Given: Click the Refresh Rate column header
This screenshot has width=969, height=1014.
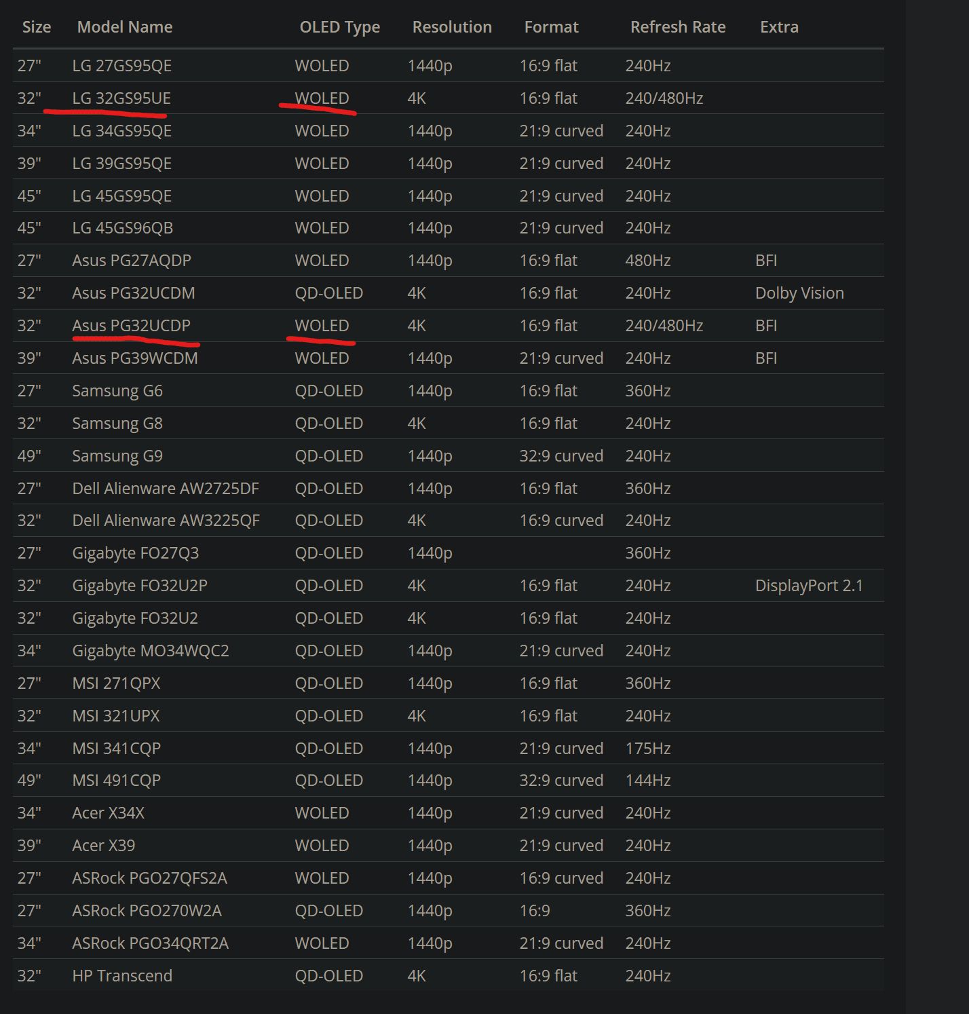Looking at the screenshot, I should [x=678, y=27].
